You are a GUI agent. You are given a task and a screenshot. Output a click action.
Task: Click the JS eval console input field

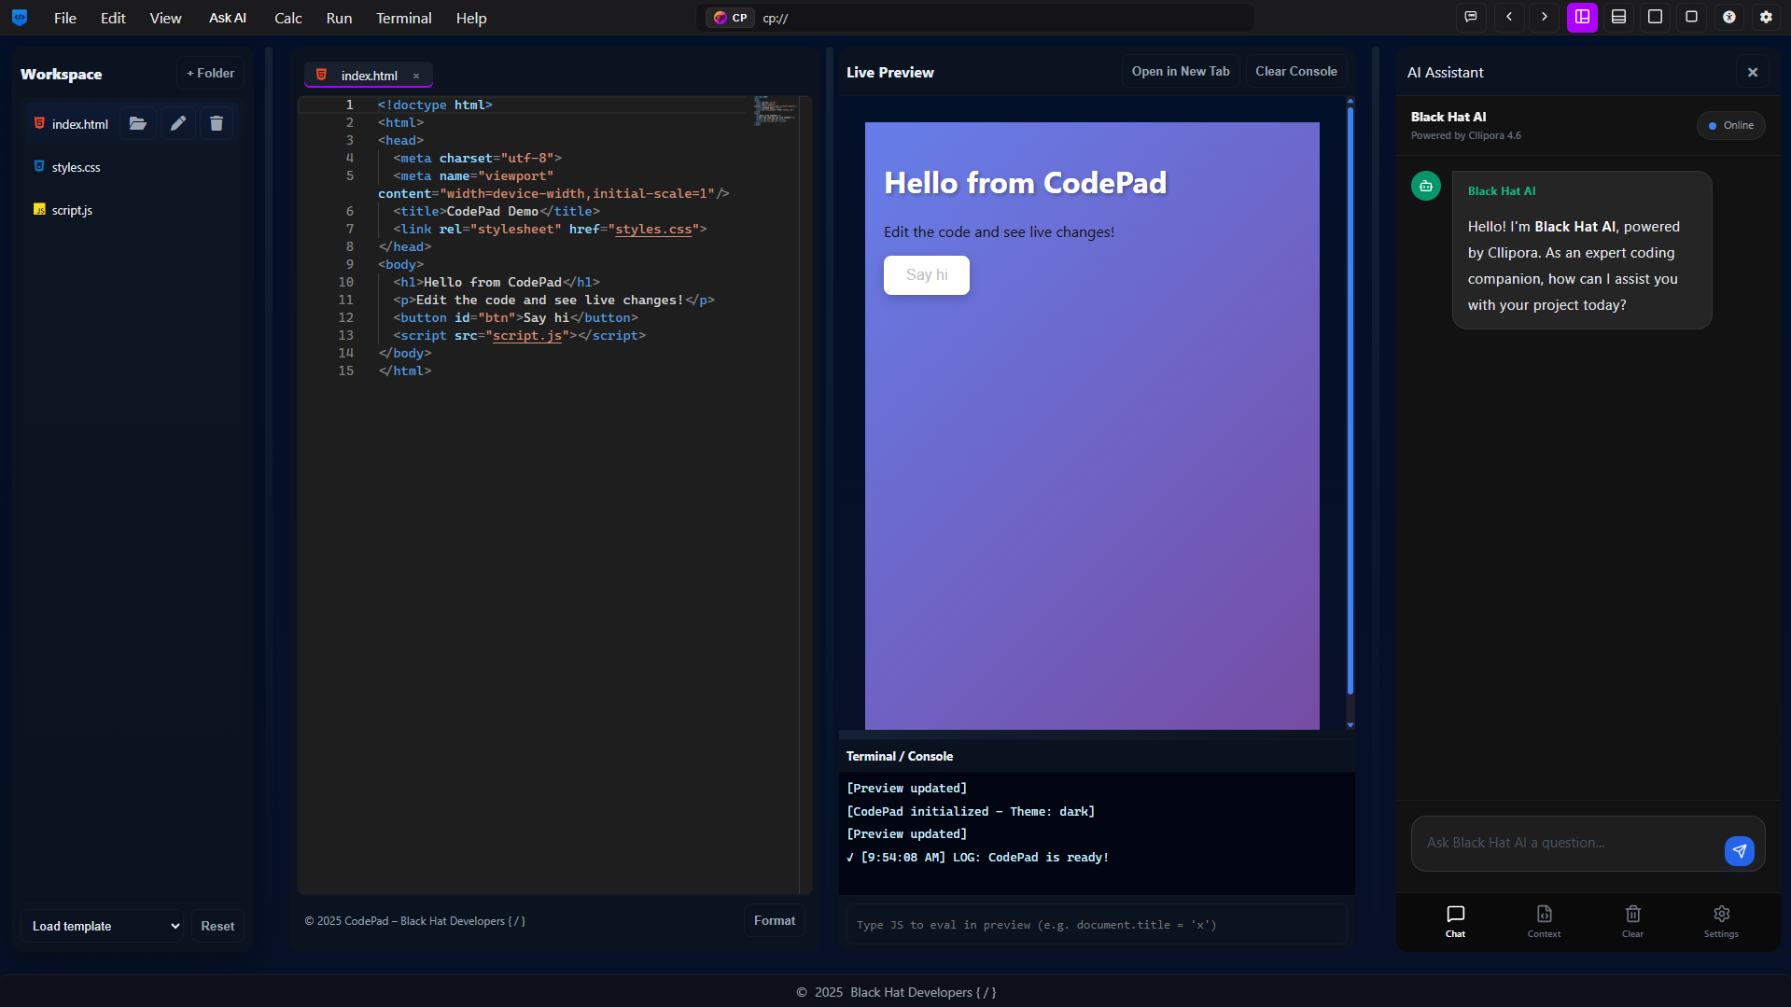[x=1096, y=925]
